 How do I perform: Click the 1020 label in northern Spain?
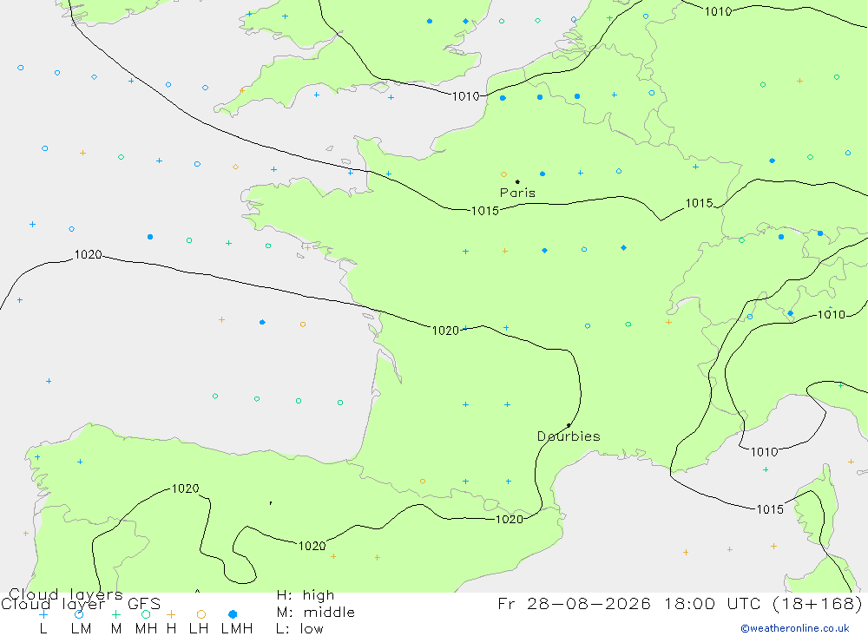186,488
